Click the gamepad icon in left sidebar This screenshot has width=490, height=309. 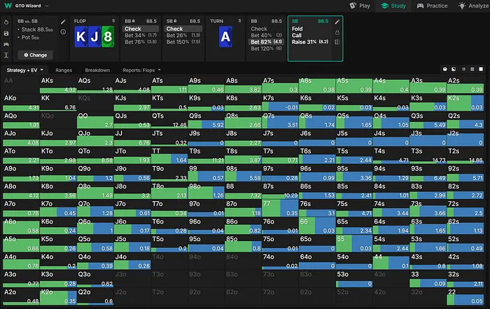[x=6, y=43]
